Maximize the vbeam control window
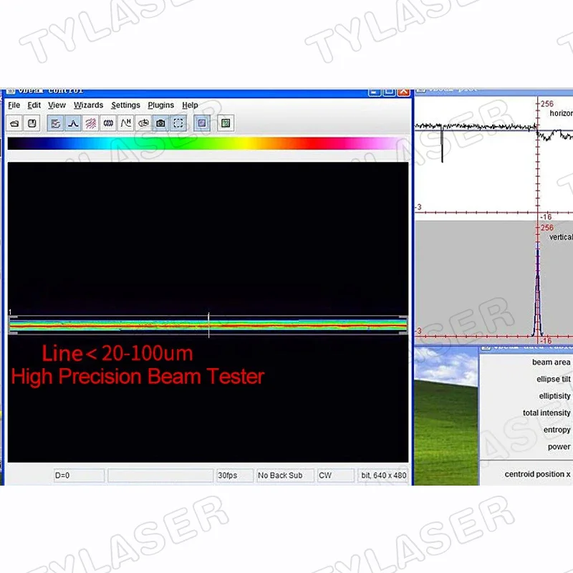573x573 pixels. 389,92
